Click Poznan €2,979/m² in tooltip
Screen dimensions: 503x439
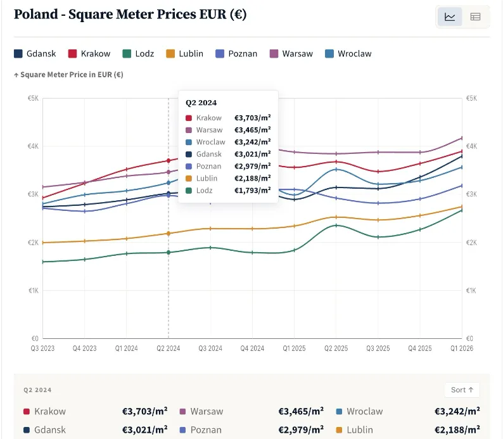coord(228,166)
